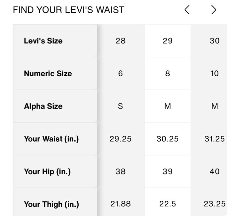Click the Numeric Size row header
The width and height of the screenshot is (232, 216).
click(55, 73)
